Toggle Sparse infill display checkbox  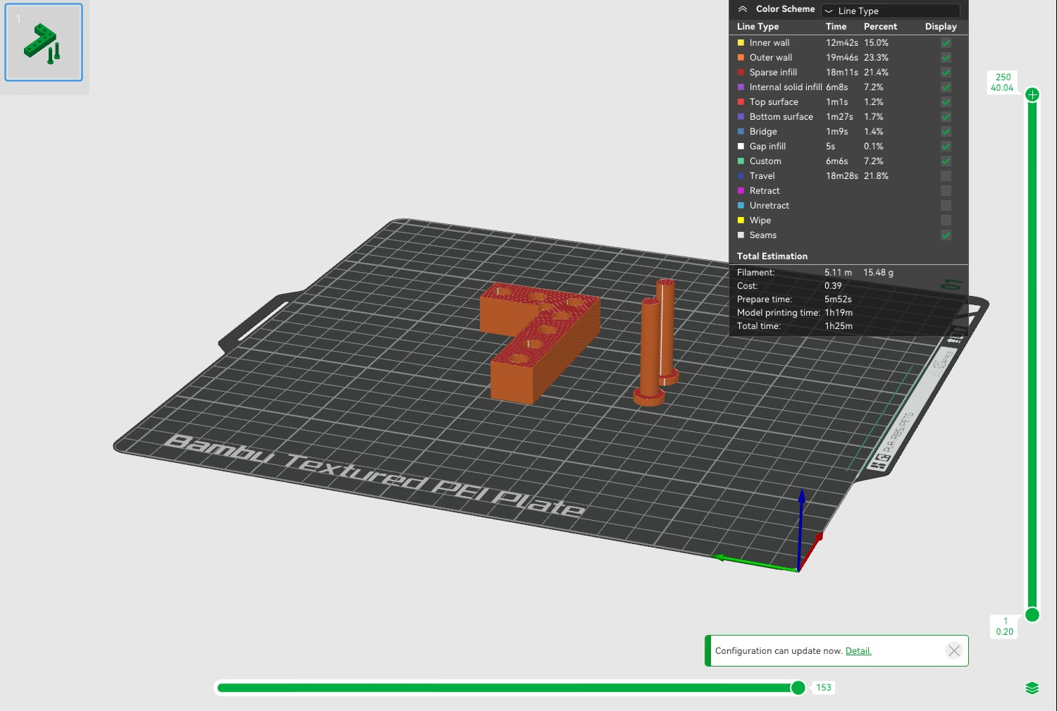[x=946, y=73]
